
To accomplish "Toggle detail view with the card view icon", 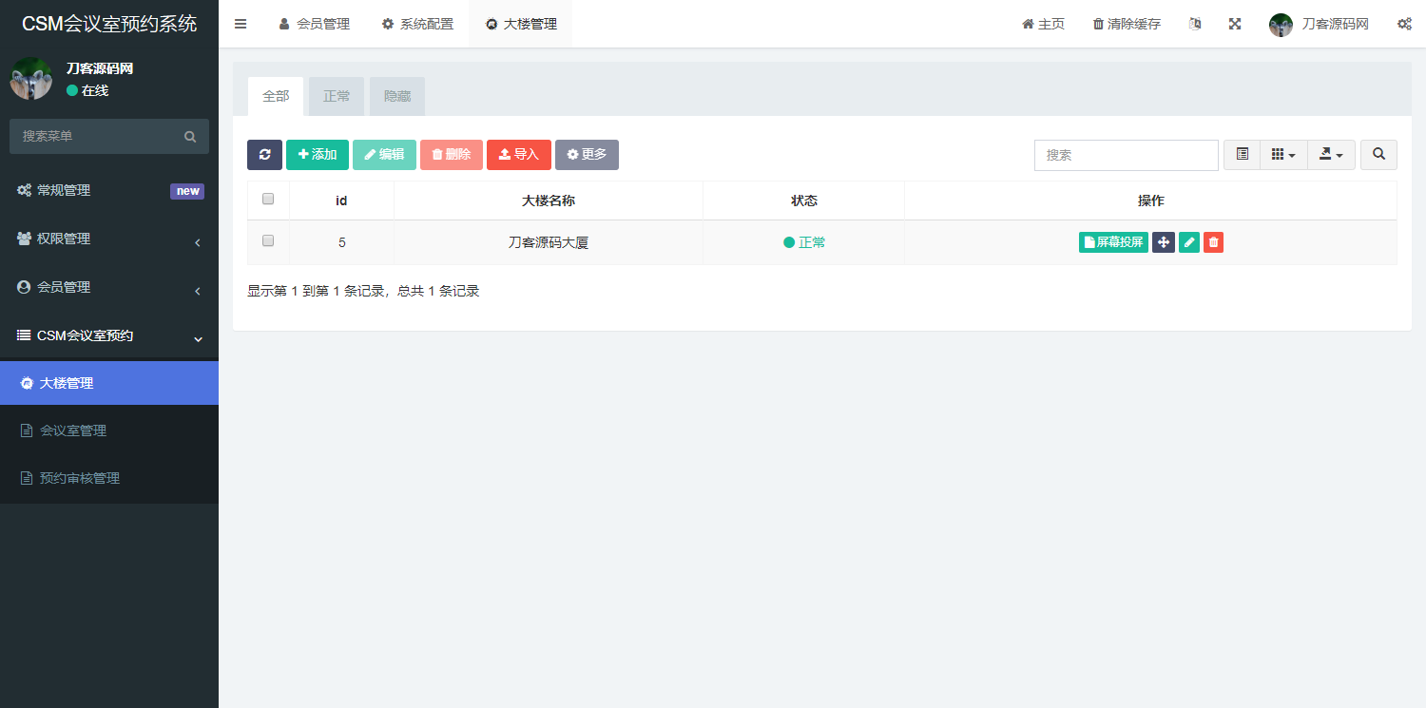I will tap(1242, 154).
